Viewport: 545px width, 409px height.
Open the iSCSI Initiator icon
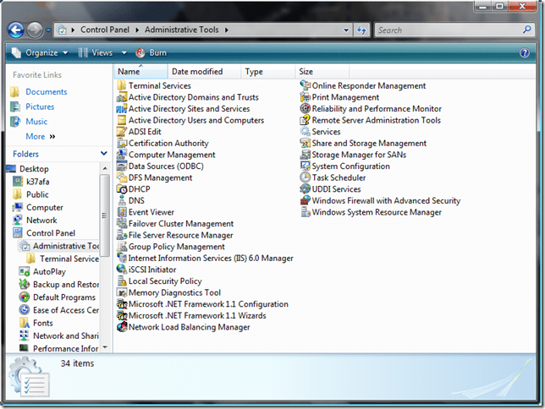[122, 270]
